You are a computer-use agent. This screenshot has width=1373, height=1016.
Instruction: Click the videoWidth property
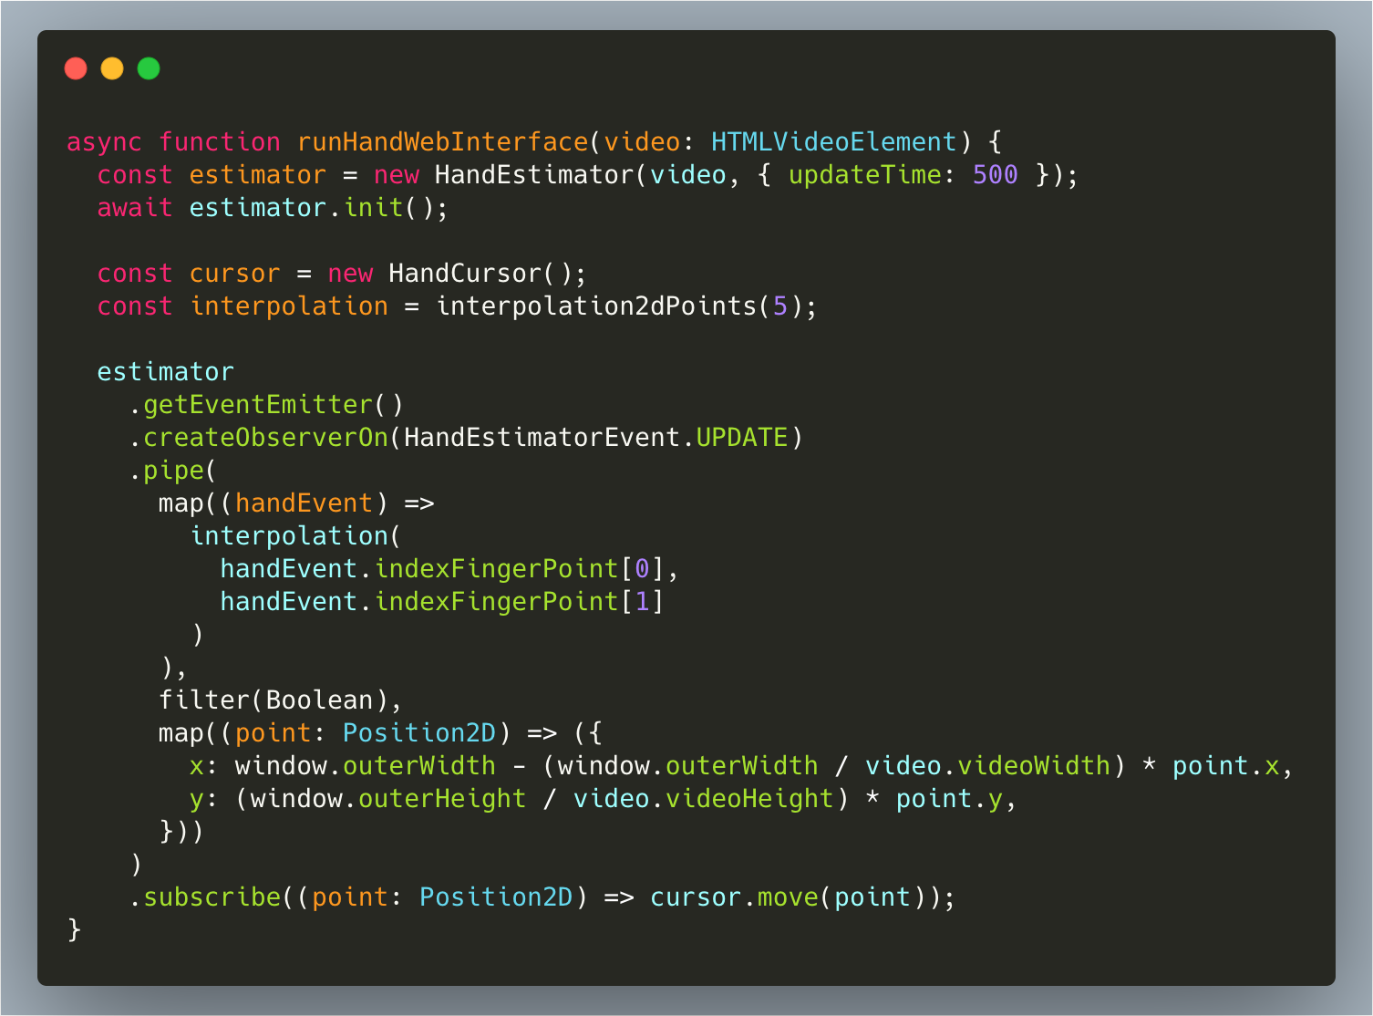[x=1034, y=766]
